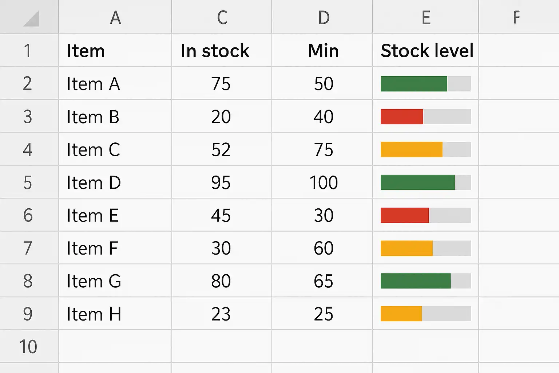559x373 pixels.
Task: Select Item E's in-stock value 45
Action: pyautogui.click(x=221, y=215)
